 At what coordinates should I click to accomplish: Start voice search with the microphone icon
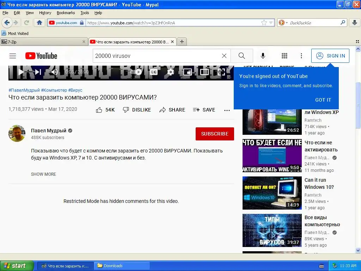point(263,56)
